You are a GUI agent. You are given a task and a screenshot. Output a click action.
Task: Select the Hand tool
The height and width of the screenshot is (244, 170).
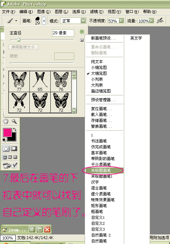pos(6,121)
